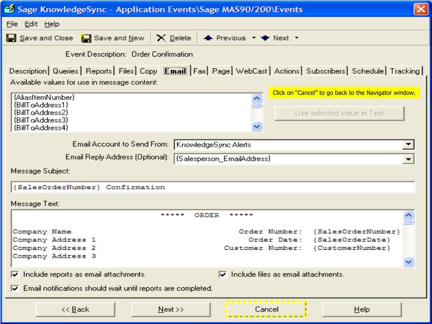Image resolution: width=432 pixels, height=324 pixels.
Task: Select the Email tab
Action: tap(175, 71)
